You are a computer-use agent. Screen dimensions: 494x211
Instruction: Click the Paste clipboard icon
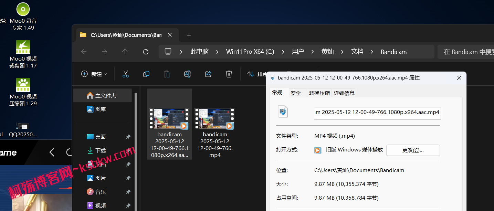coord(167,74)
